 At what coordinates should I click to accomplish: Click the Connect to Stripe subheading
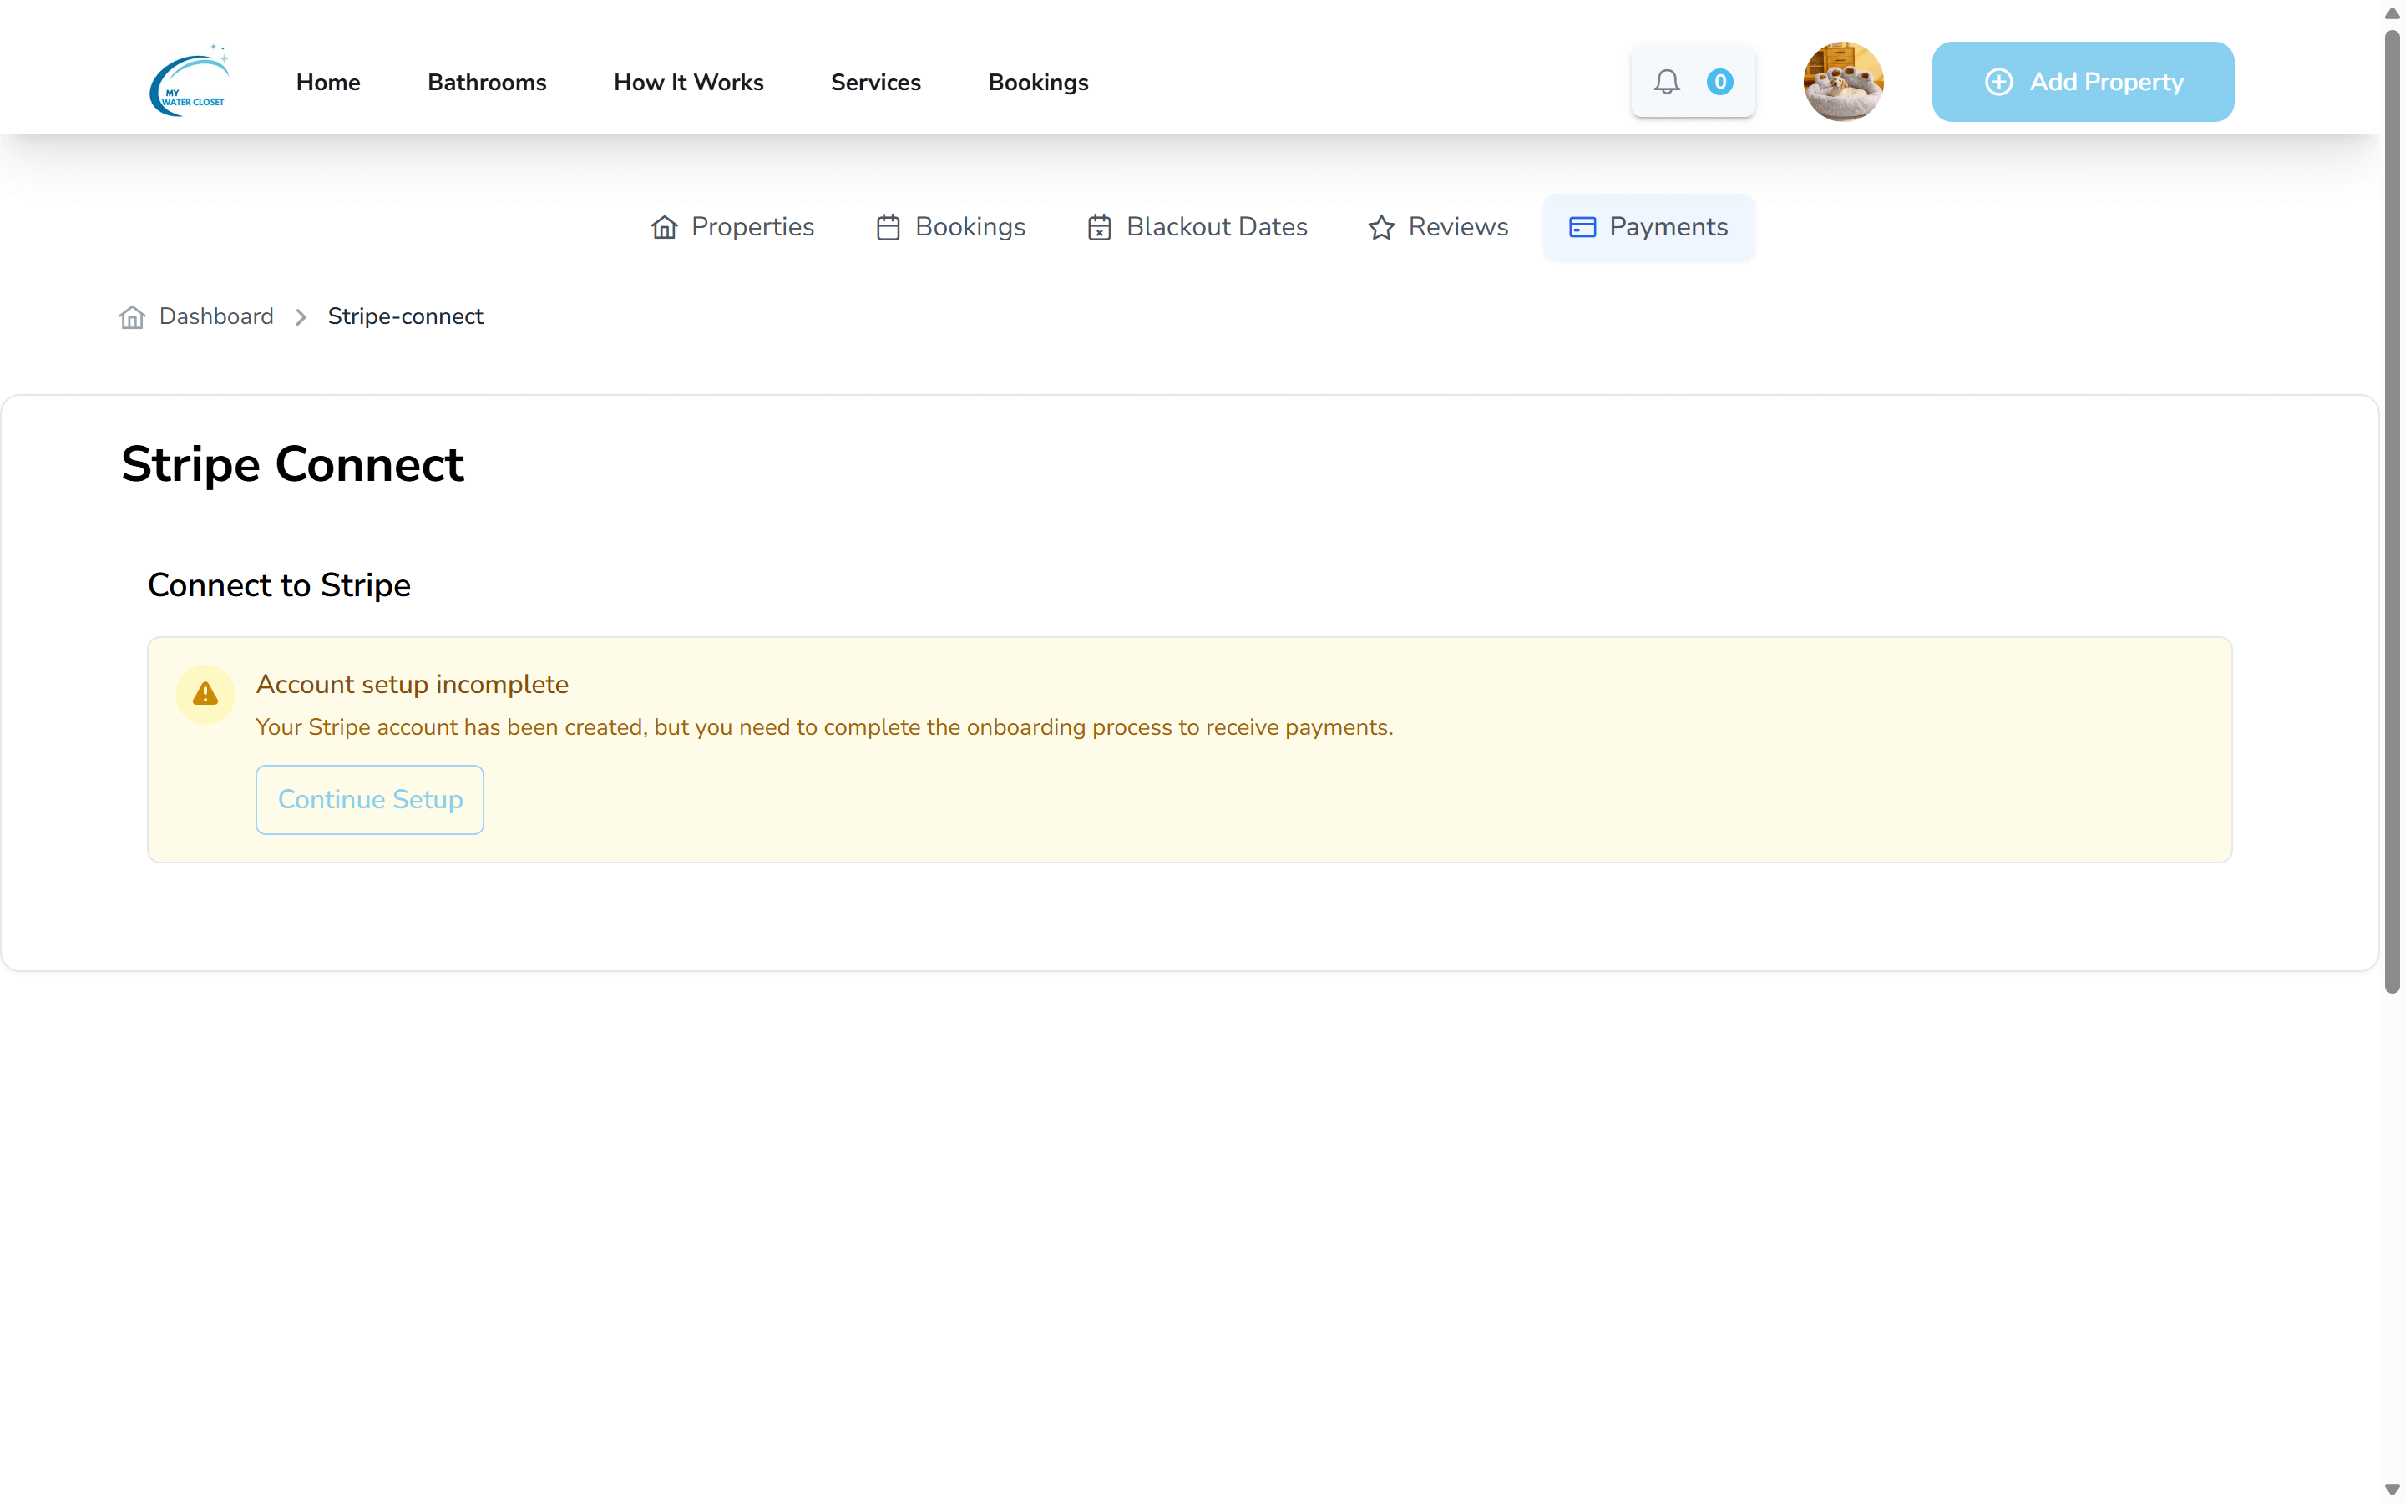pyautogui.click(x=279, y=585)
